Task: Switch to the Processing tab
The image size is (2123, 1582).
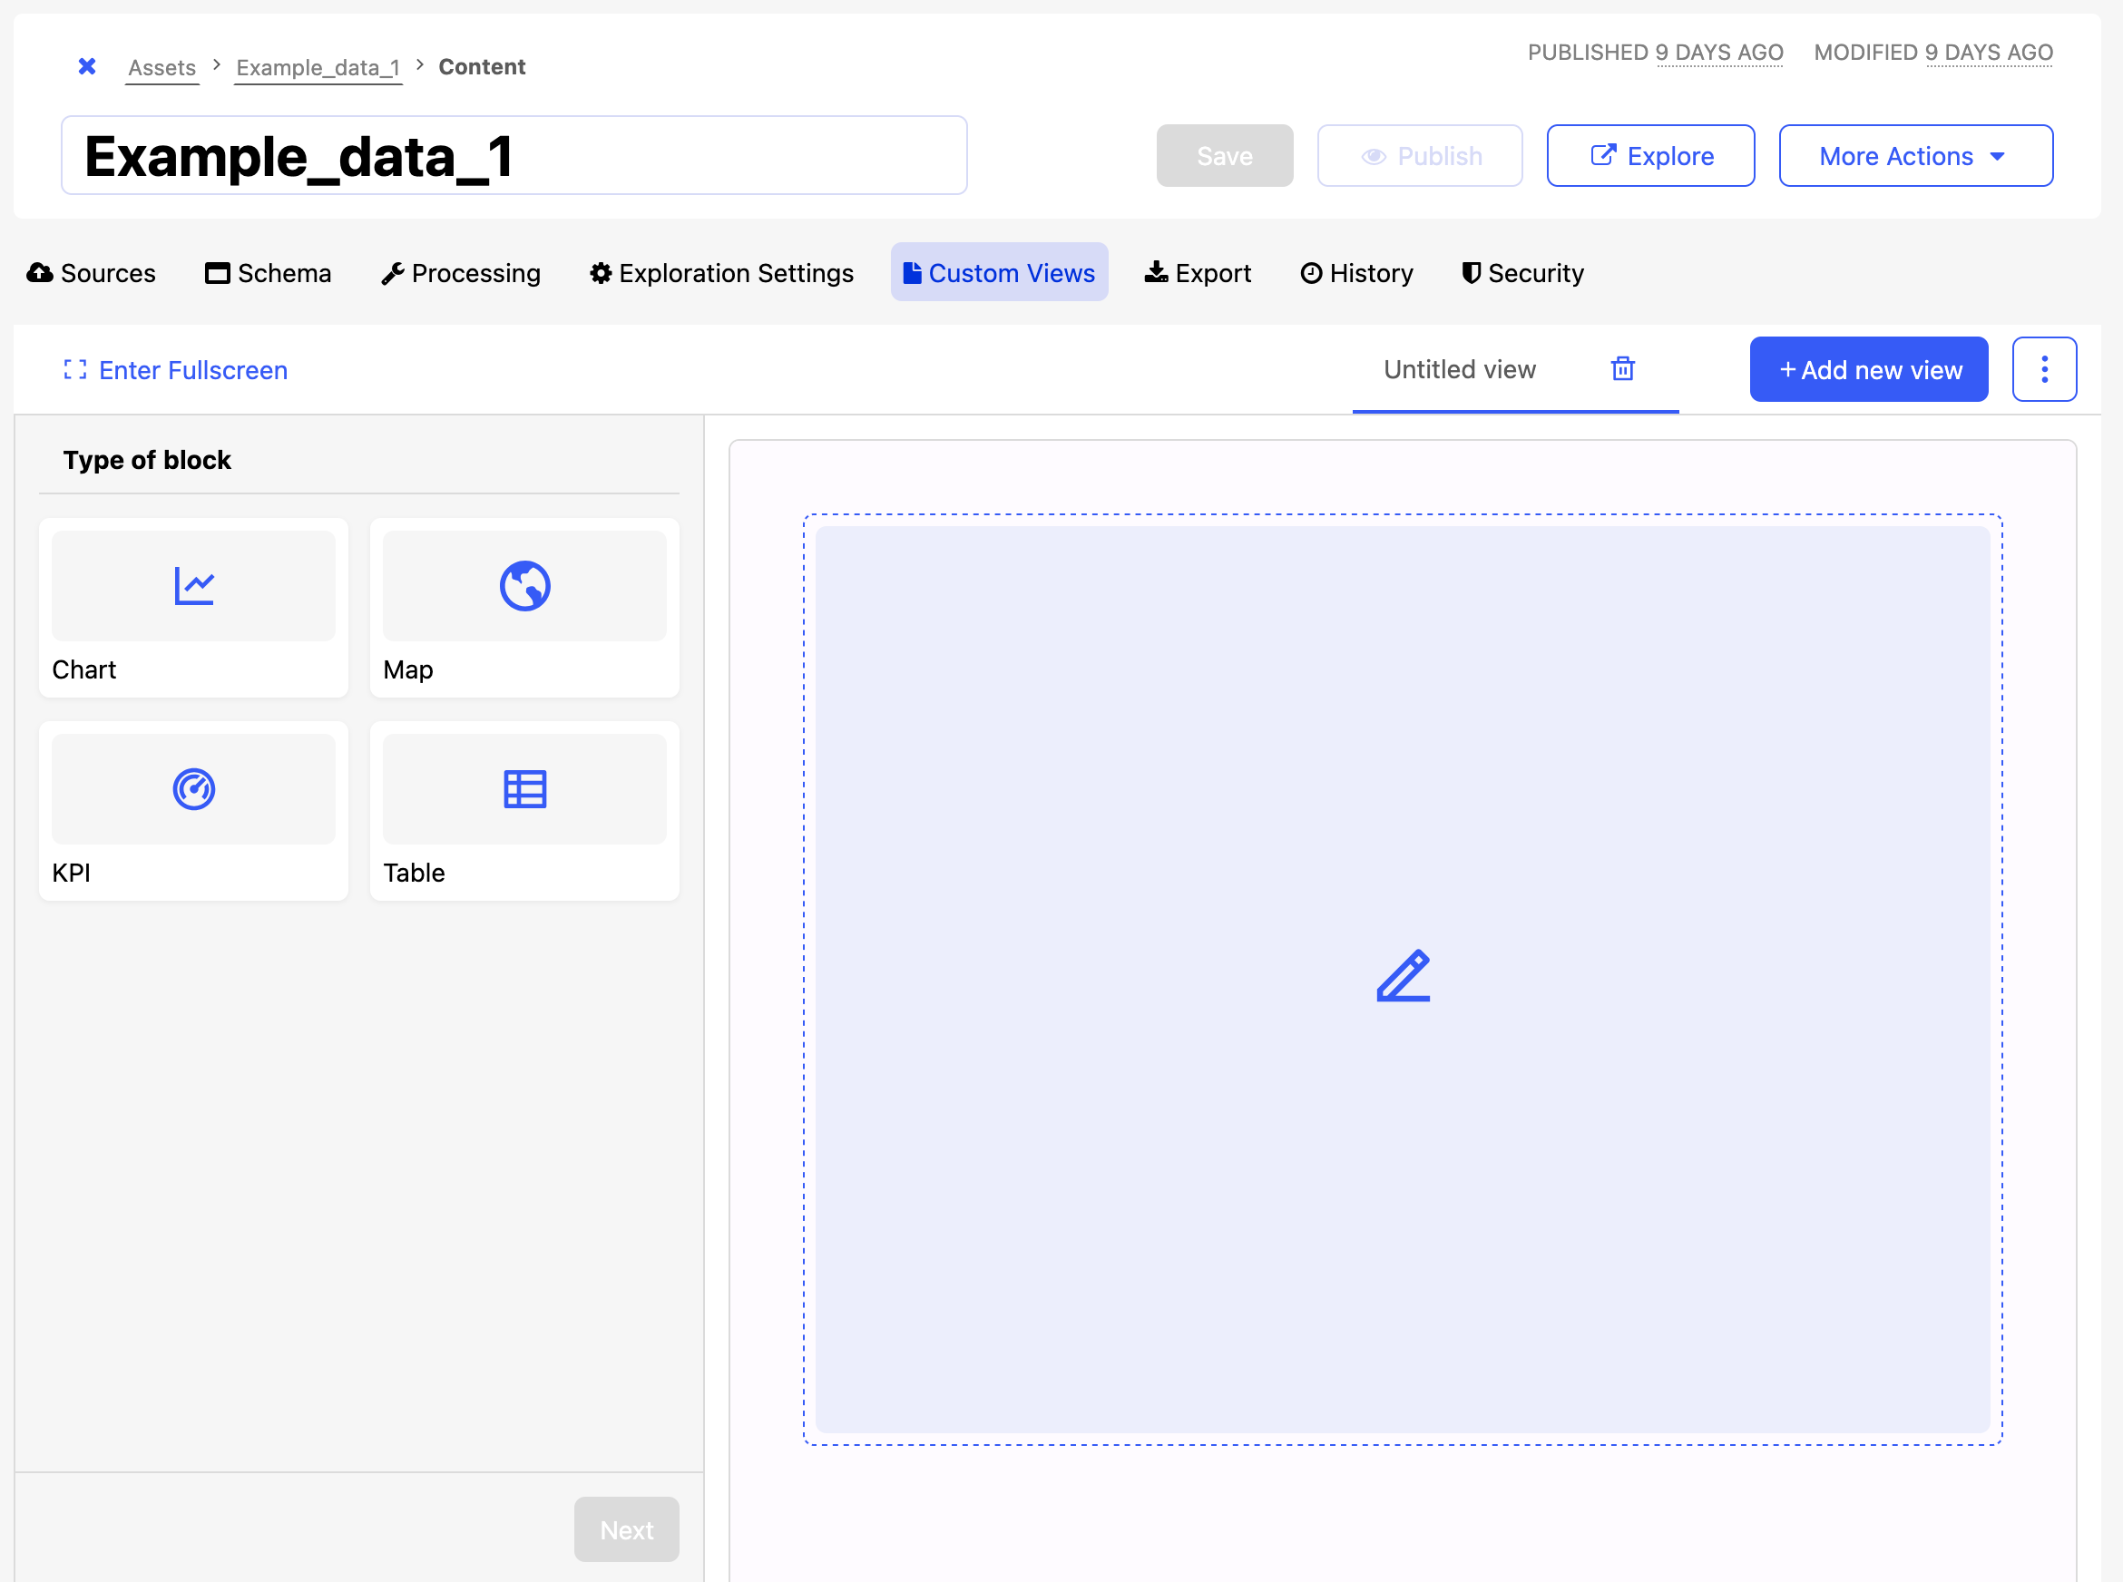Action: pyautogui.click(x=461, y=273)
